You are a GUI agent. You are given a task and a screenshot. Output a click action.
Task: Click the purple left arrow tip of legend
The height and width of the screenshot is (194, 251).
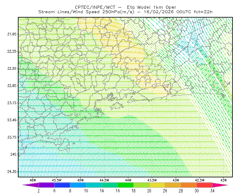point(30,185)
